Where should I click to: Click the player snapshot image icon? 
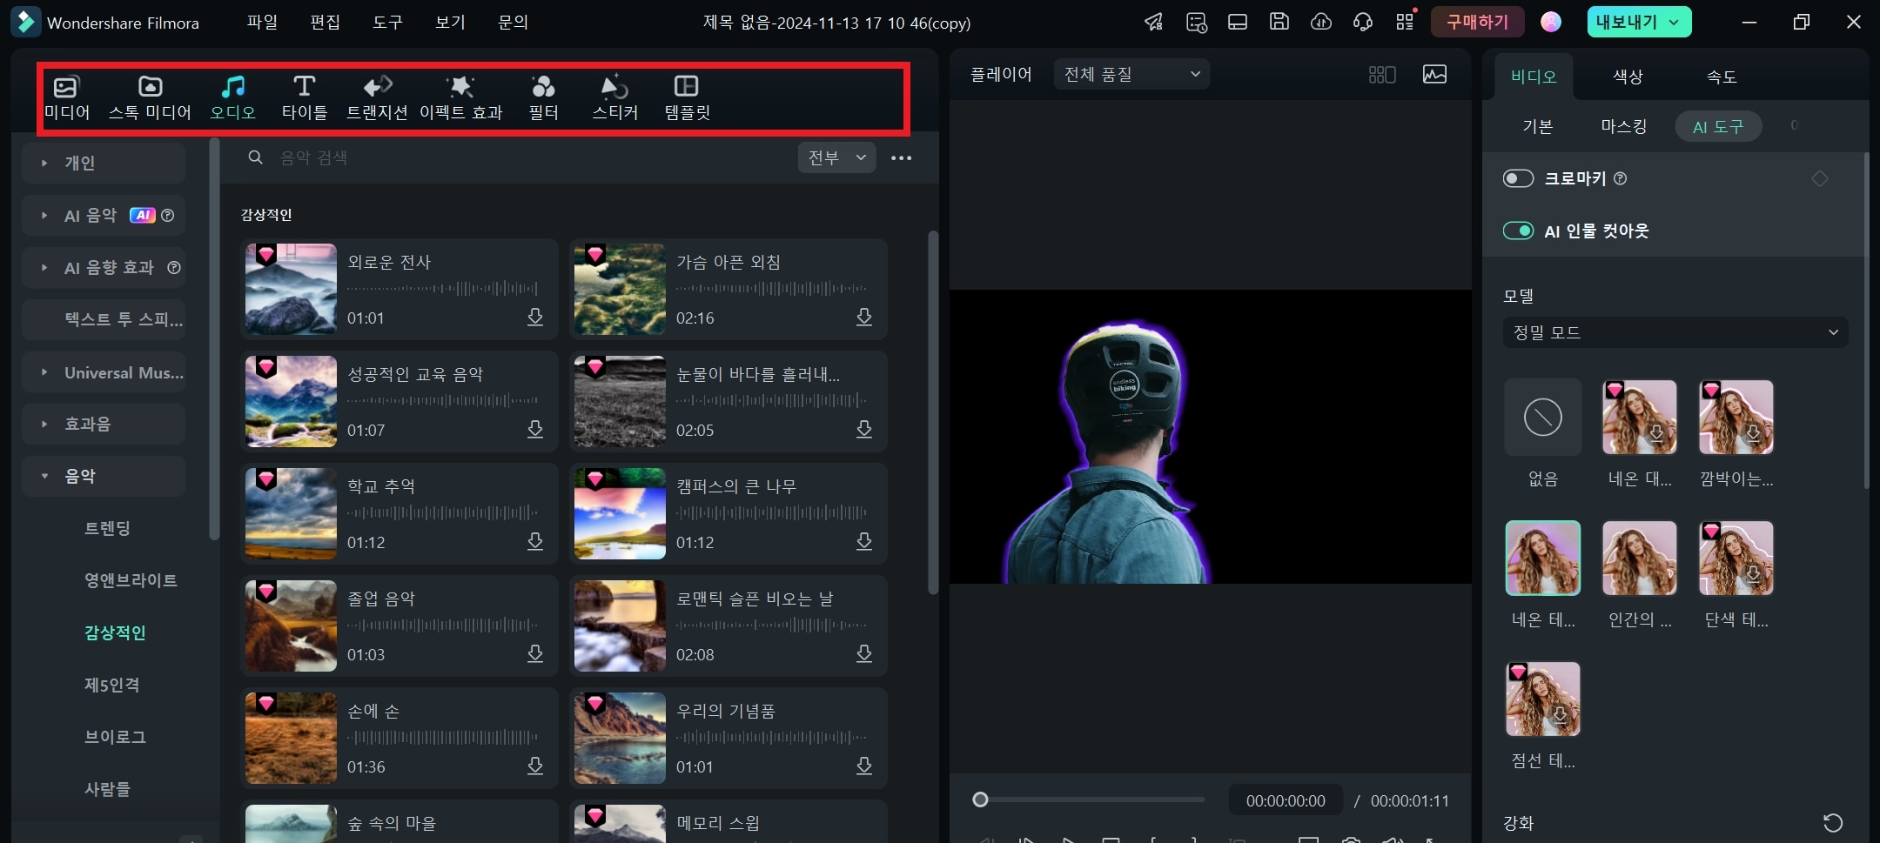coord(1434,74)
